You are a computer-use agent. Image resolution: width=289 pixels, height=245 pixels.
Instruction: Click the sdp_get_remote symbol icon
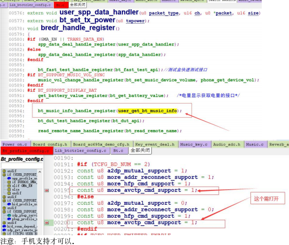pos(5,230)
